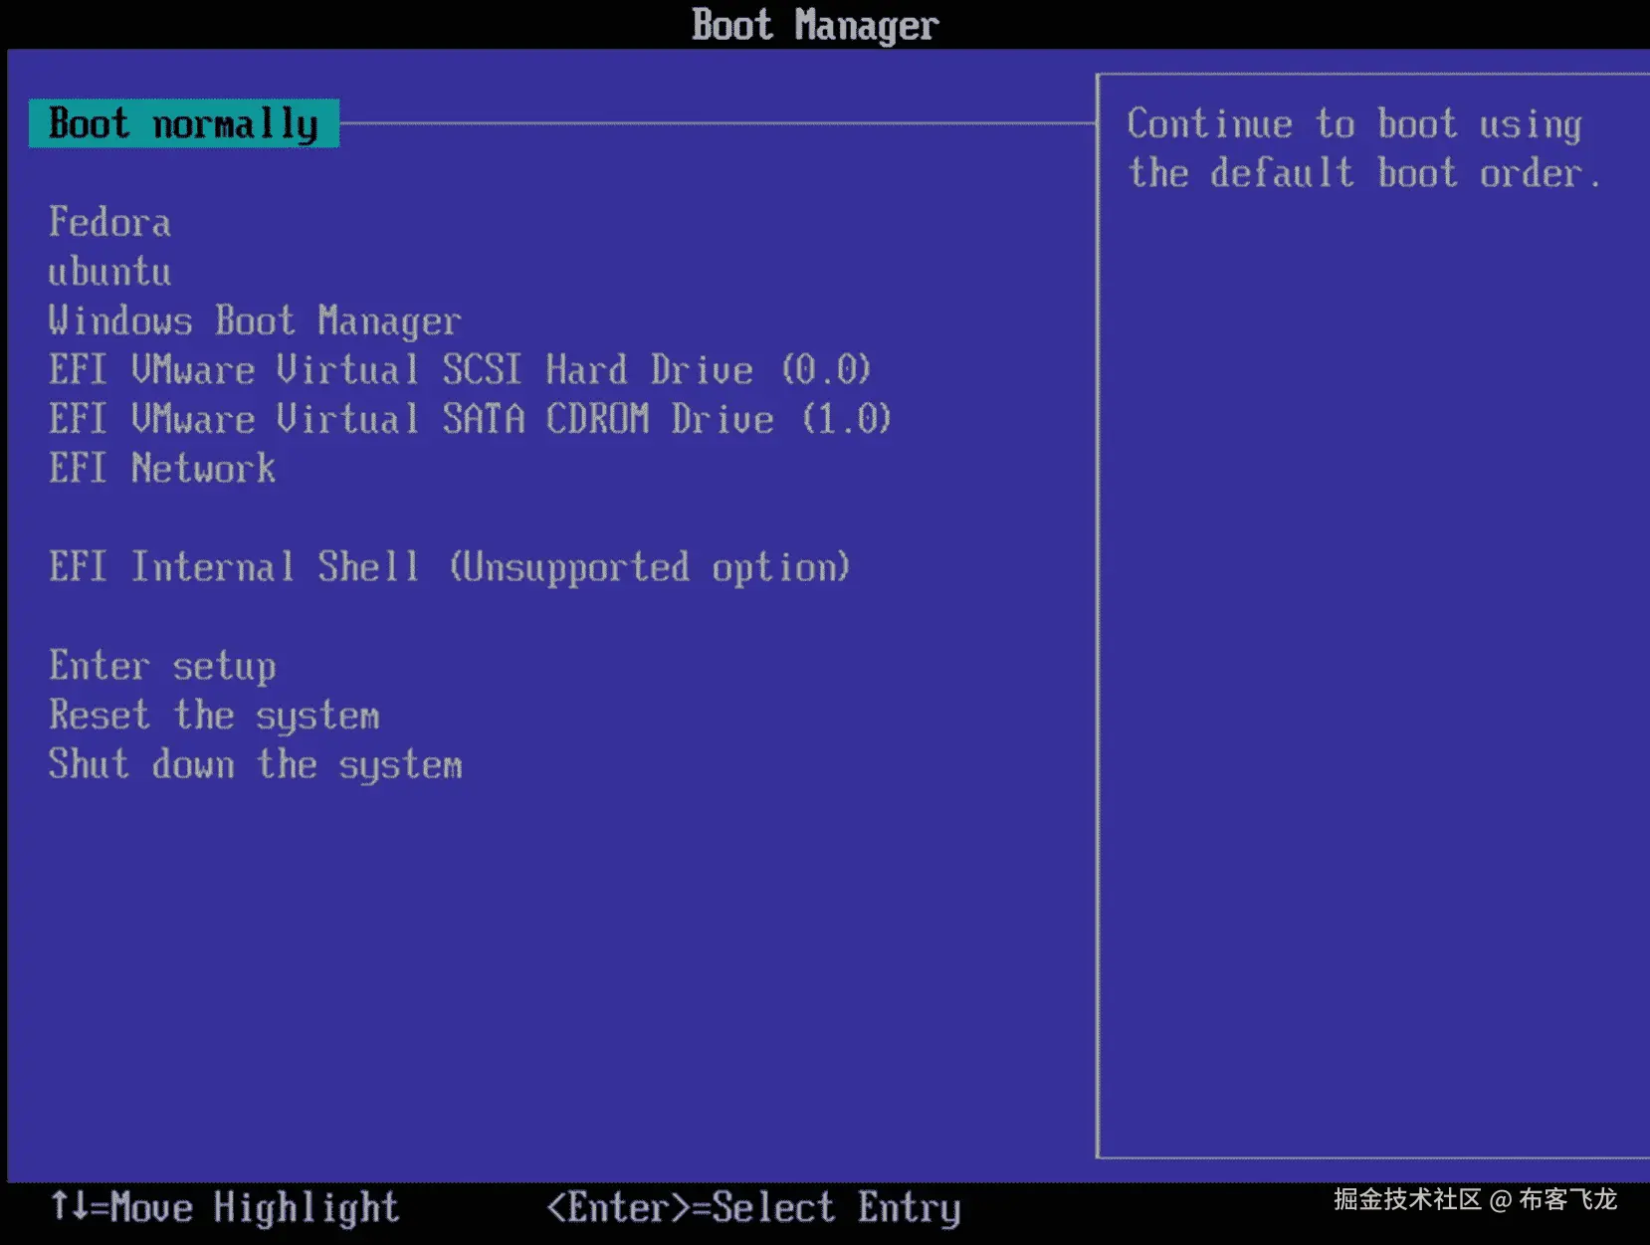Image resolution: width=1650 pixels, height=1245 pixels.
Task: Click the <Enter>=Select Entry hint
Action: (x=753, y=1208)
